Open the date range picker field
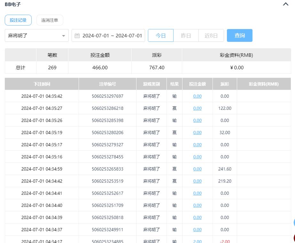Image resolution: width=295 pixels, height=243 pixels. 112,35
